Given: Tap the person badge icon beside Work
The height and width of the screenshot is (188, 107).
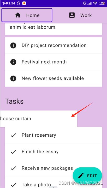Looking at the screenshot, I should tap(72, 15).
